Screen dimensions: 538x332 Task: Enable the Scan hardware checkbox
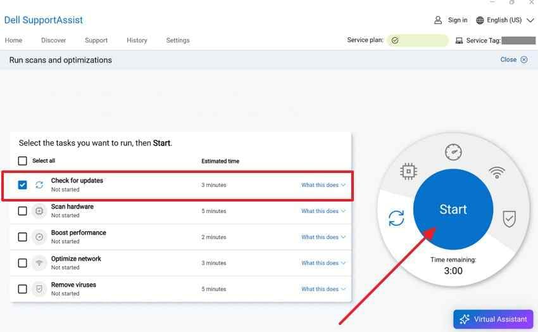point(22,211)
